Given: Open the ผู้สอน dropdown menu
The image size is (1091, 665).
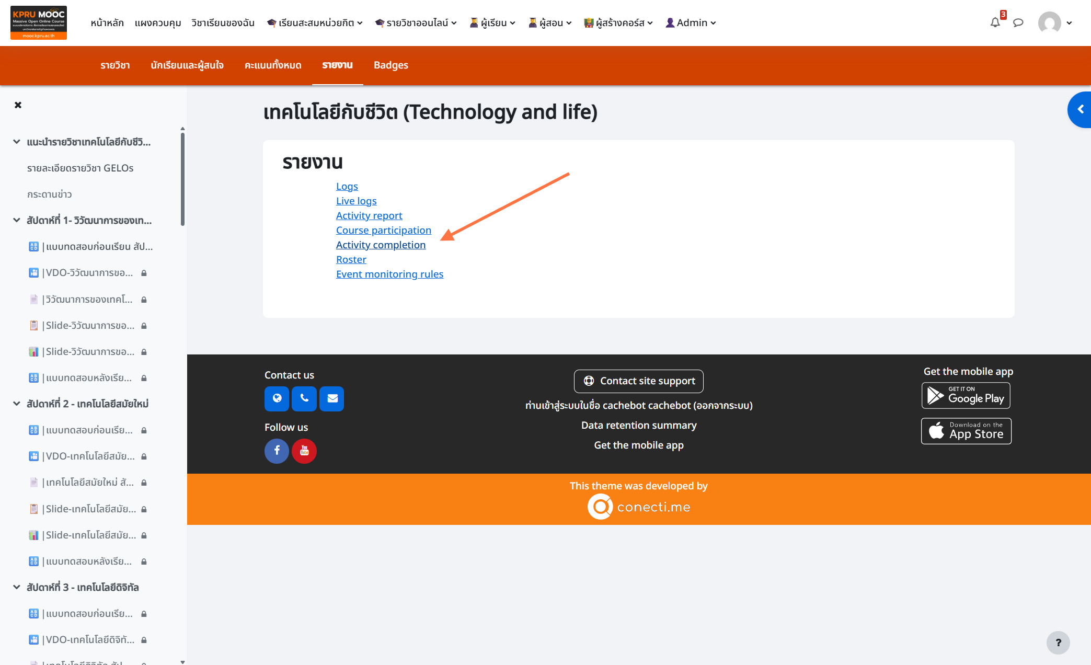Looking at the screenshot, I should tap(550, 22).
